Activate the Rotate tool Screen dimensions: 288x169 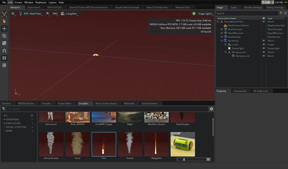point(5,36)
